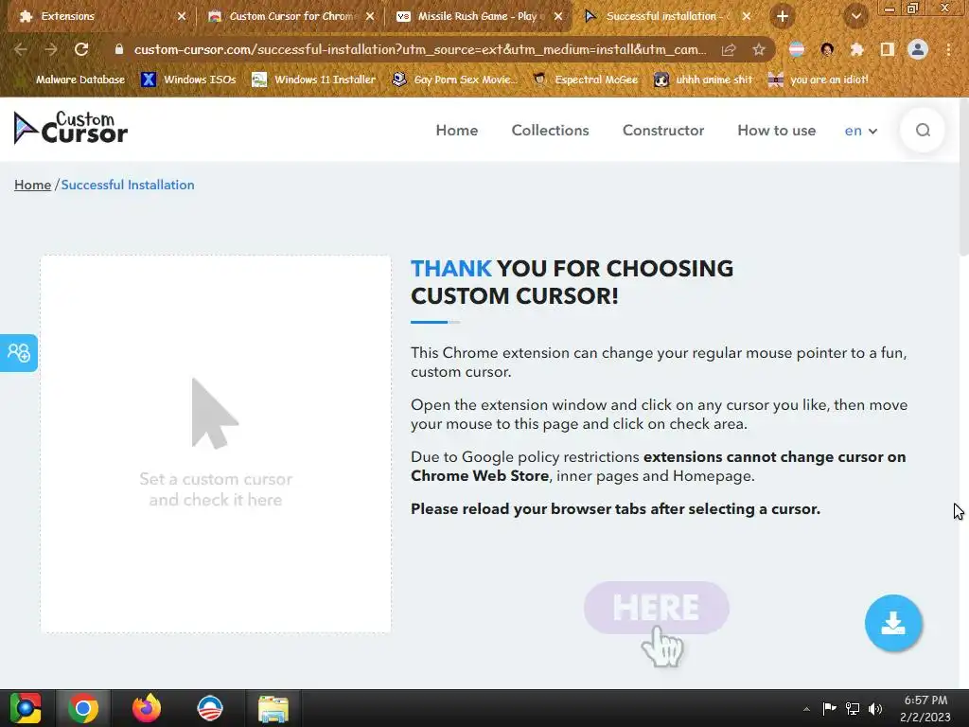This screenshot has width=969, height=727.
Task: Expand the 'en' language dropdown
Action: pos(861,131)
